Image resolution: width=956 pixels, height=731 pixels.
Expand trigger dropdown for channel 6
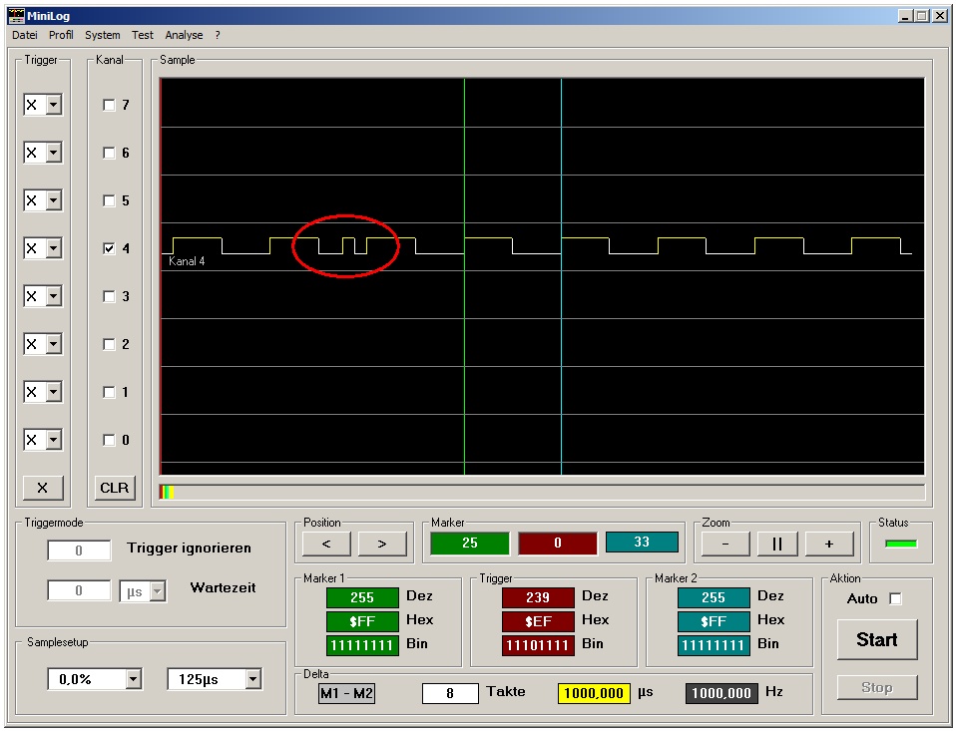[x=54, y=153]
